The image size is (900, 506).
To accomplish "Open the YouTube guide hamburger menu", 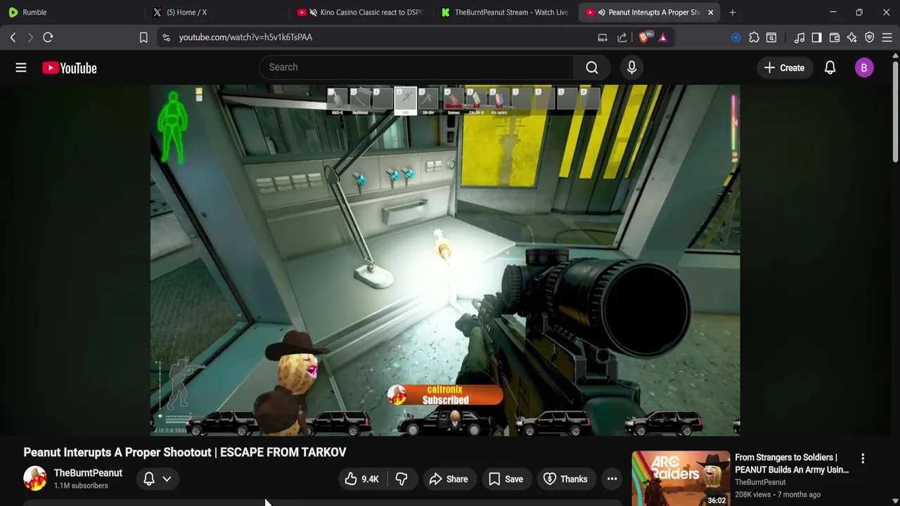I will click(x=21, y=67).
